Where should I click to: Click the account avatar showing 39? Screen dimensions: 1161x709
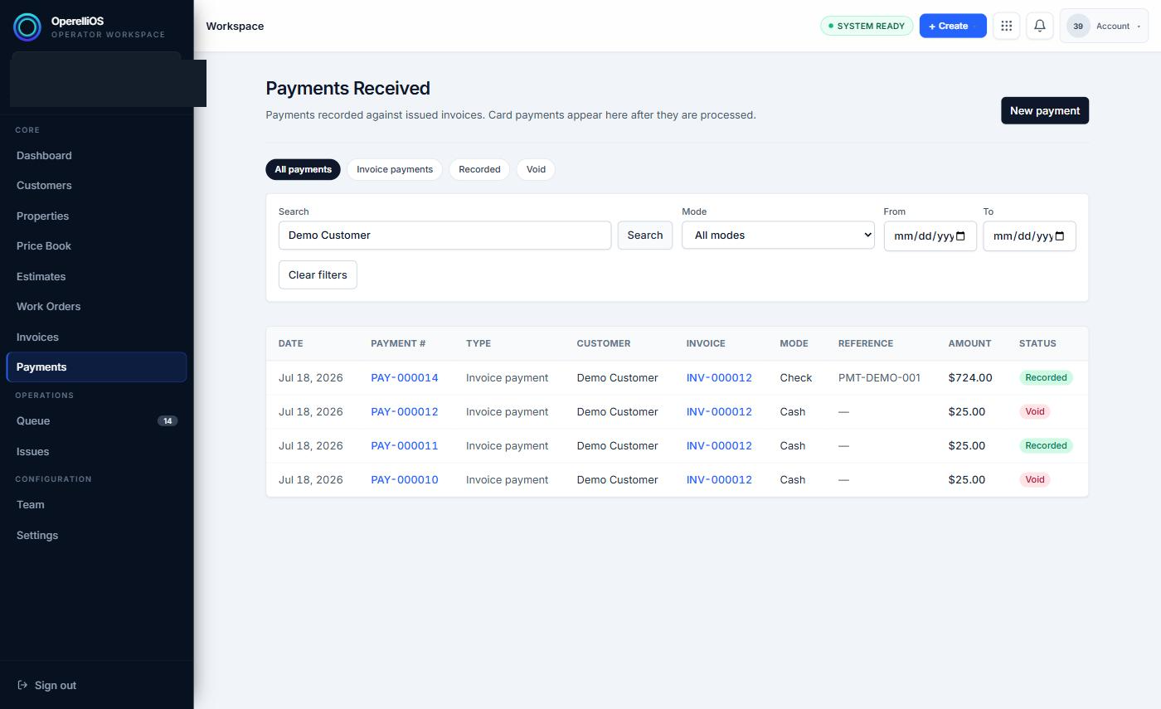point(1078,27)
